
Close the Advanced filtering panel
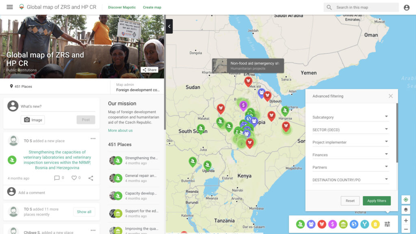tap(390, 96)
